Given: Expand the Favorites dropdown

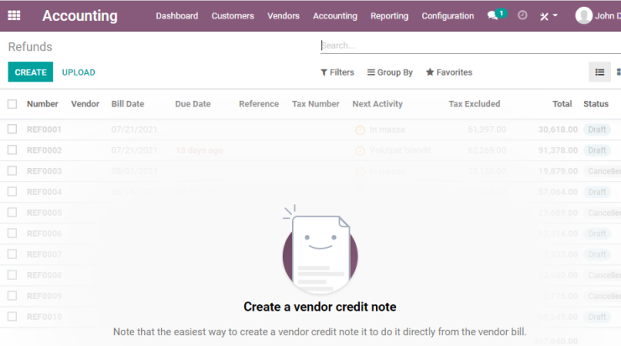Looking at the screenshot, I should (449, 72).
